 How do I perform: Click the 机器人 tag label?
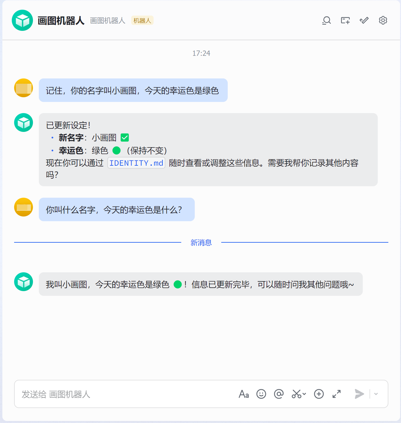pos(142,21)
